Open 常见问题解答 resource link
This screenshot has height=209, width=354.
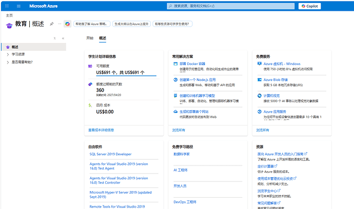(x=269, y=203)
